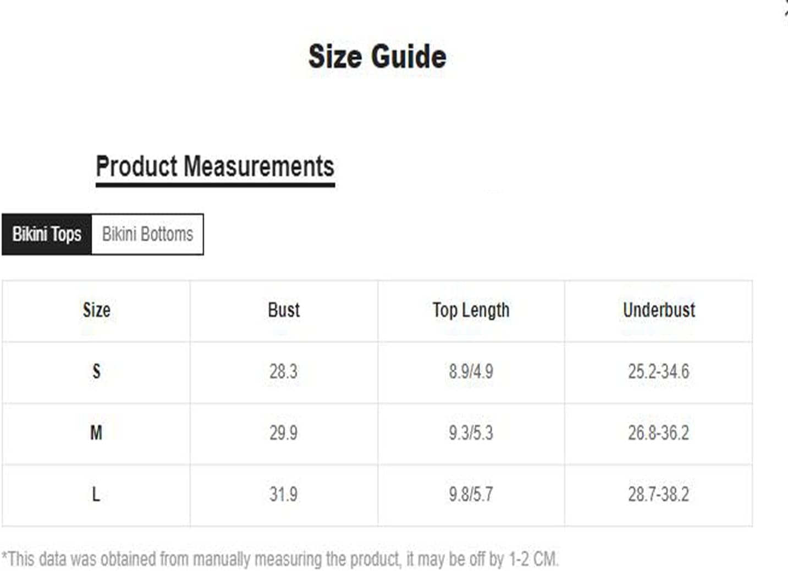This screenshot has height=571, width=788.
Task: Switch to the Bikini Bottoms tab
Action: click(147, 234)
